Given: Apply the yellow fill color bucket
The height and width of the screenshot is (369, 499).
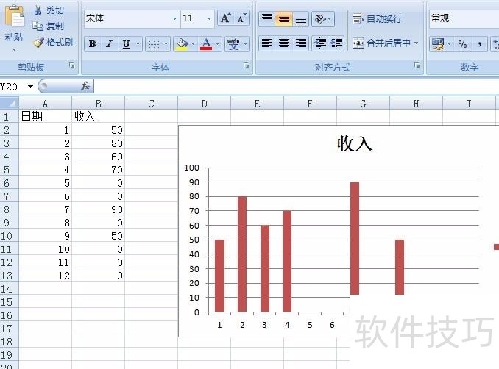Looking at the screenshot, I should point(182,44).
